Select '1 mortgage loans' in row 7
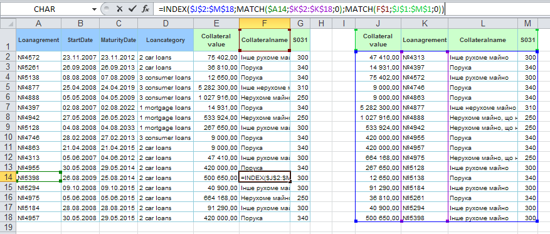This screenshot has width=550, height=234. click(166, 107)
